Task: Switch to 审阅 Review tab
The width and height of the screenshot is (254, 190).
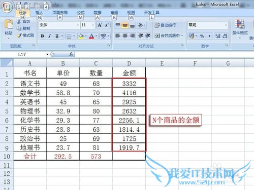Action: click(114, 12)
